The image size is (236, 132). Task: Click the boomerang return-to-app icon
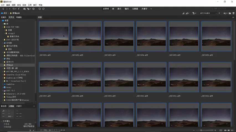click(19, 9)
